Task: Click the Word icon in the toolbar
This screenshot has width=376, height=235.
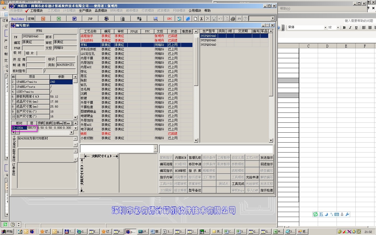Action: coord(74,19)
